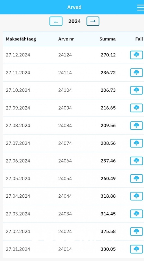Download invoice 24044 file
Screen dimensions: 144x261
pos(137,196)
